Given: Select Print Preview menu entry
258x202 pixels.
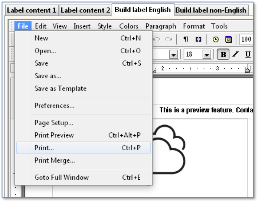Looking at the screenshot, I should (x=84, y=135).
